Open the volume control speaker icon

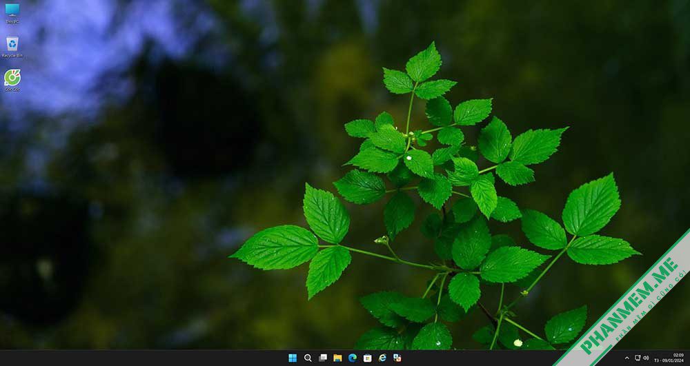[646, 358]
